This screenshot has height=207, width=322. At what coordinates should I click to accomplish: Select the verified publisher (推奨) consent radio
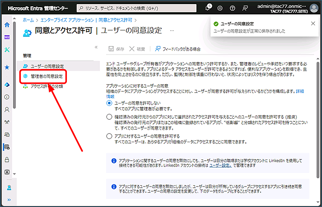pos(109,117)
